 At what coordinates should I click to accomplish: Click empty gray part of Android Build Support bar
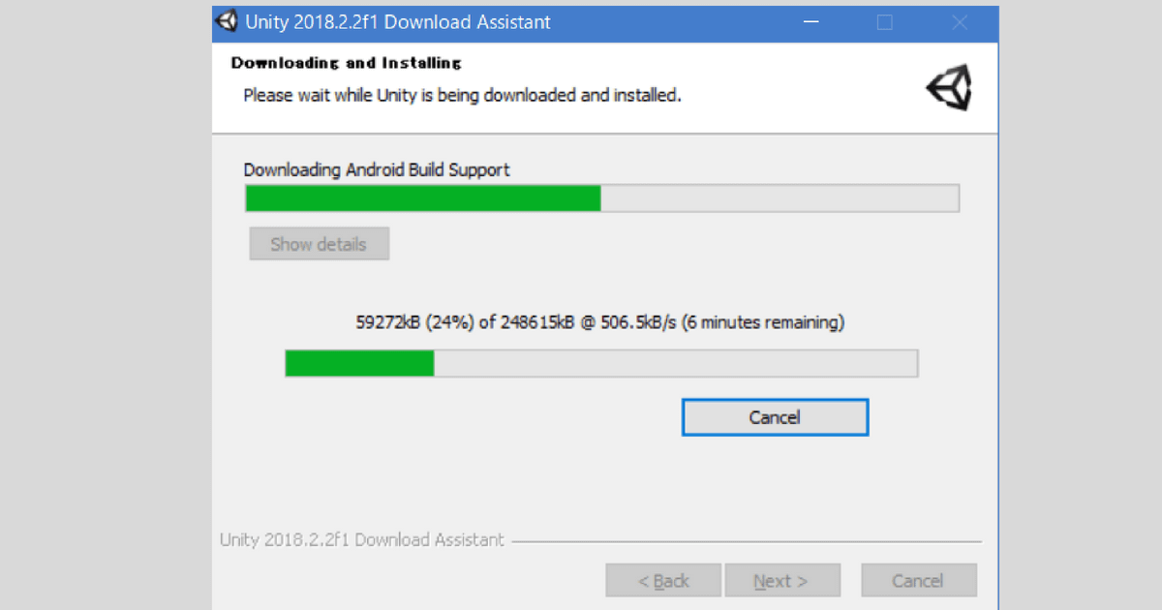pos(780,198)
